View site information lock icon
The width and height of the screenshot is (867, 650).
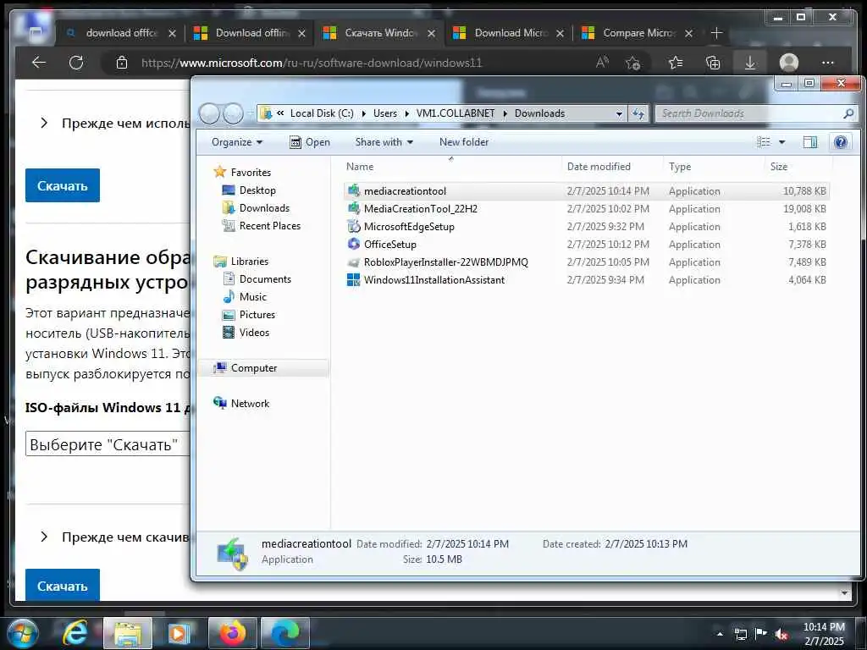pyautogui.click(x=122, y=63)
